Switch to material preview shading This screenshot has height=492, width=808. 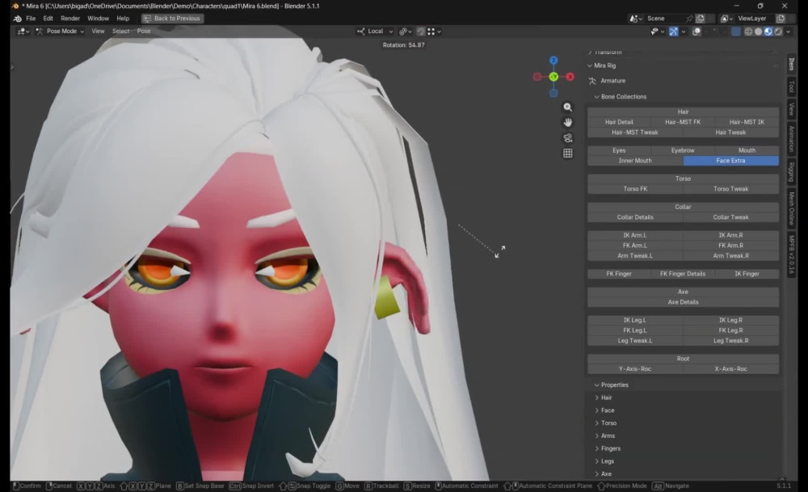coord(768,32)
